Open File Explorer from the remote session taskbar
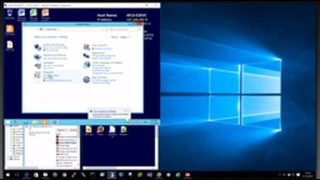 pos(35,122)
